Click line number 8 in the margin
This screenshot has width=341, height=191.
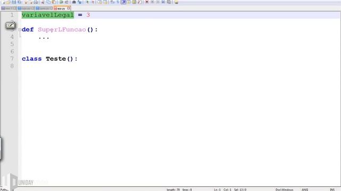pos(12,66)
